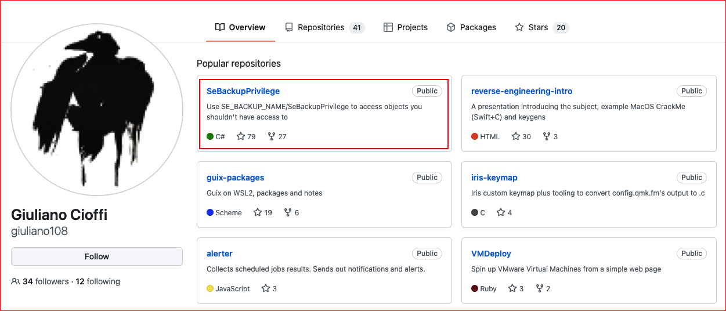The width and height of the screenshot is (726, 311).
Task: Open the VMDeploy repository
Action: [x=491, y=254]
